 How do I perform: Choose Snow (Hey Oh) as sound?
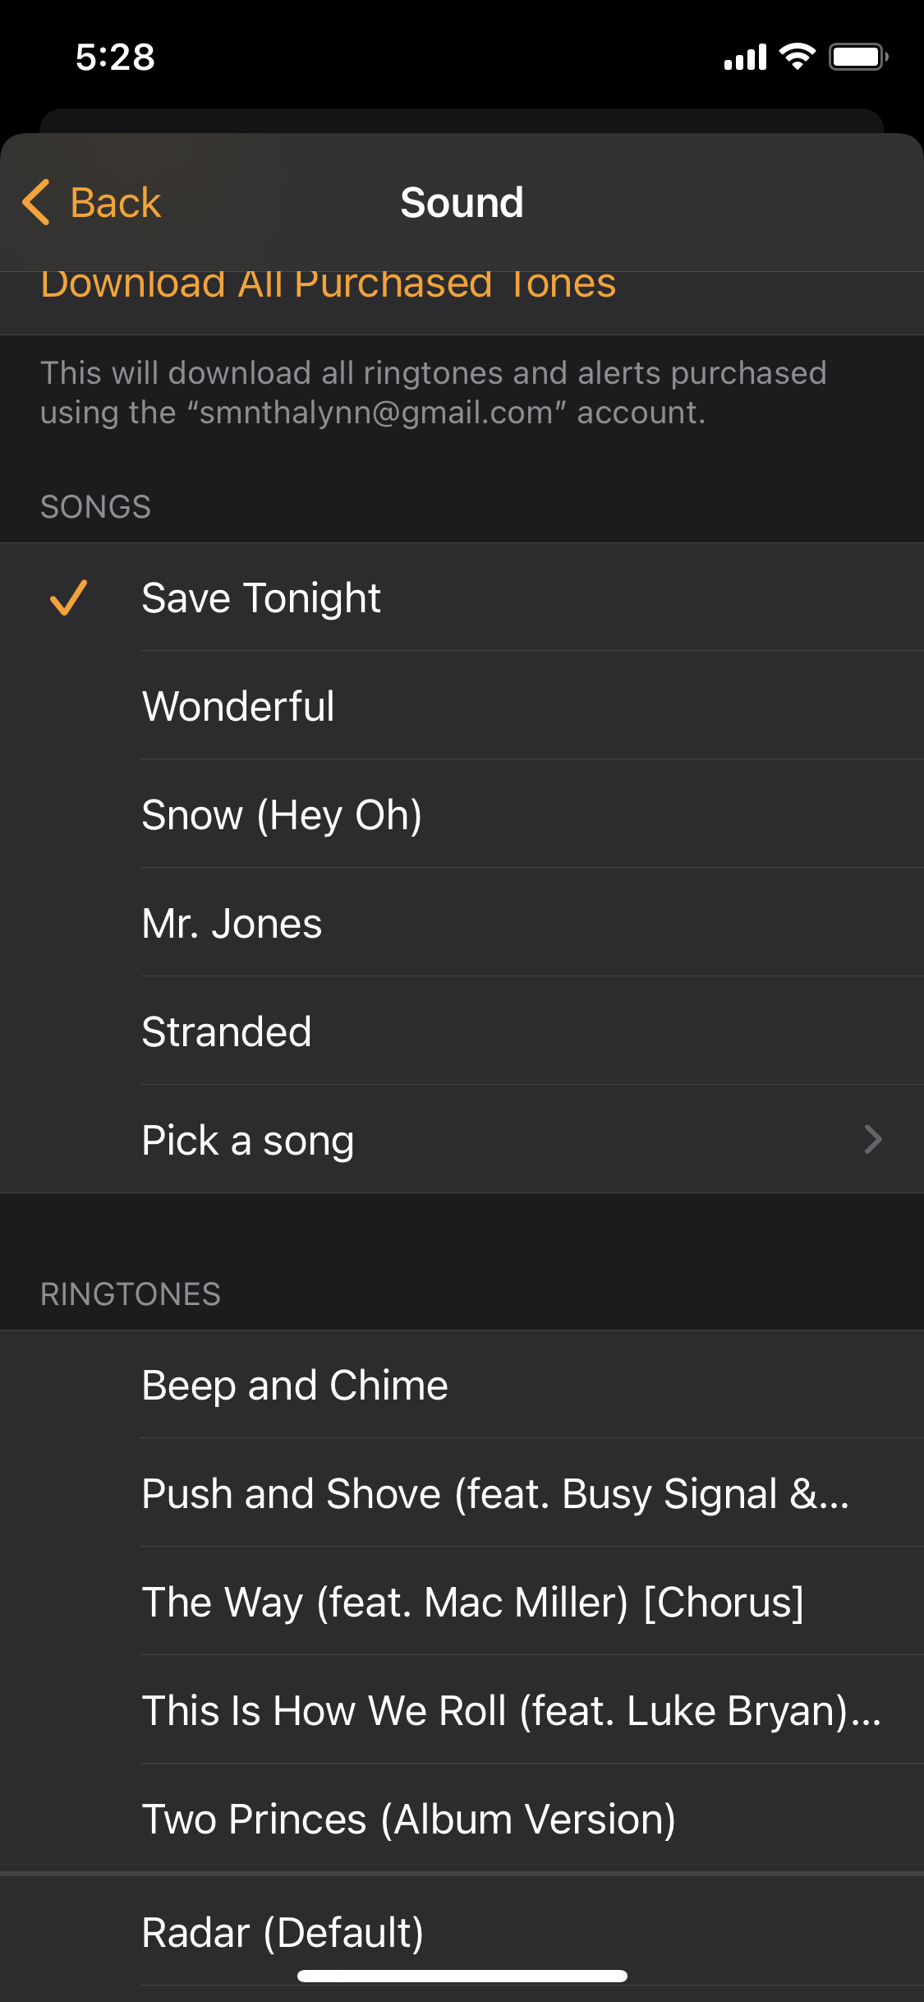462,814
